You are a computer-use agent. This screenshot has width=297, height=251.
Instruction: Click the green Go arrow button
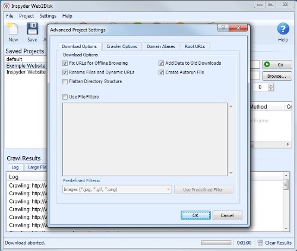277,65
